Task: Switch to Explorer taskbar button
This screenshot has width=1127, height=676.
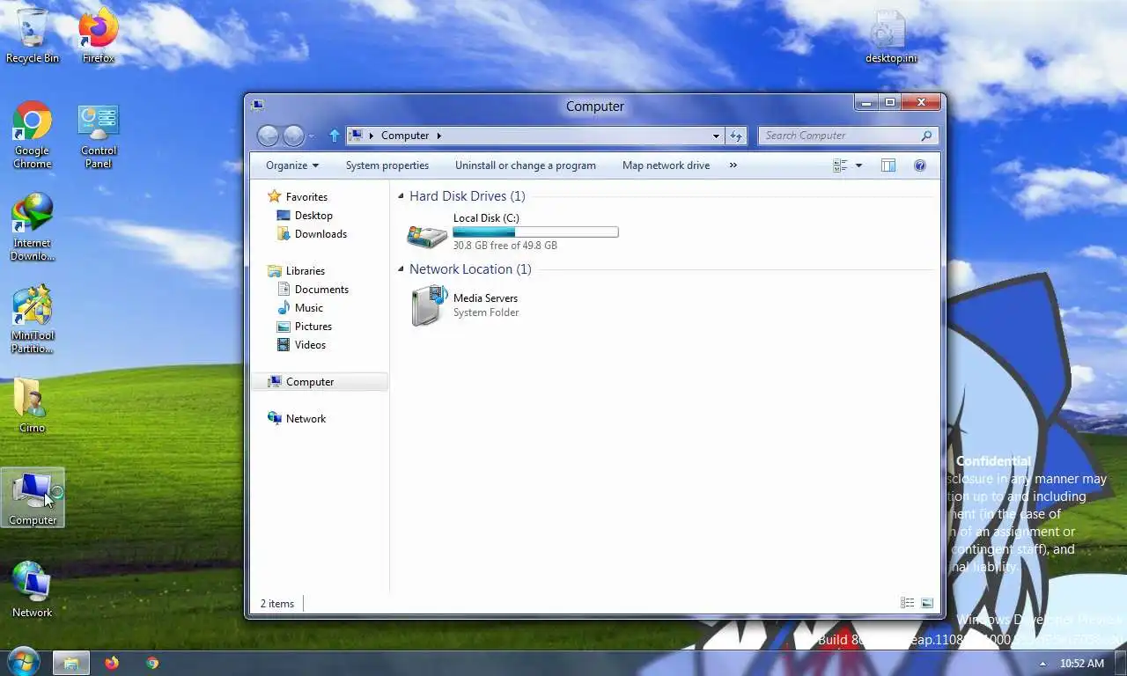Action: click(x=71, y=663)
